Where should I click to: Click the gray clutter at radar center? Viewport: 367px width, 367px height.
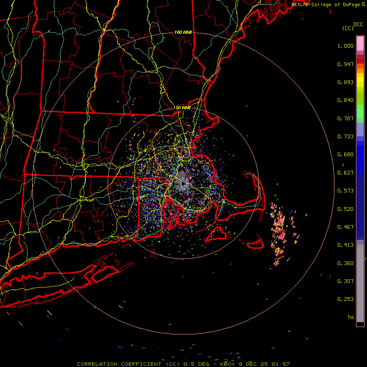(x=183, y=184)
